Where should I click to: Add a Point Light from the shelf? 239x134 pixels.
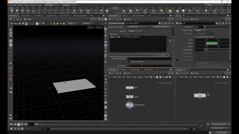(x=124, y=12)
